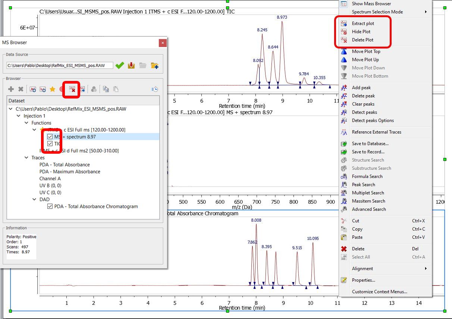Uncheck the MS + spectrum 8.97 checkbox
Screen dimensions: 452x319
[x=50, y=137]
